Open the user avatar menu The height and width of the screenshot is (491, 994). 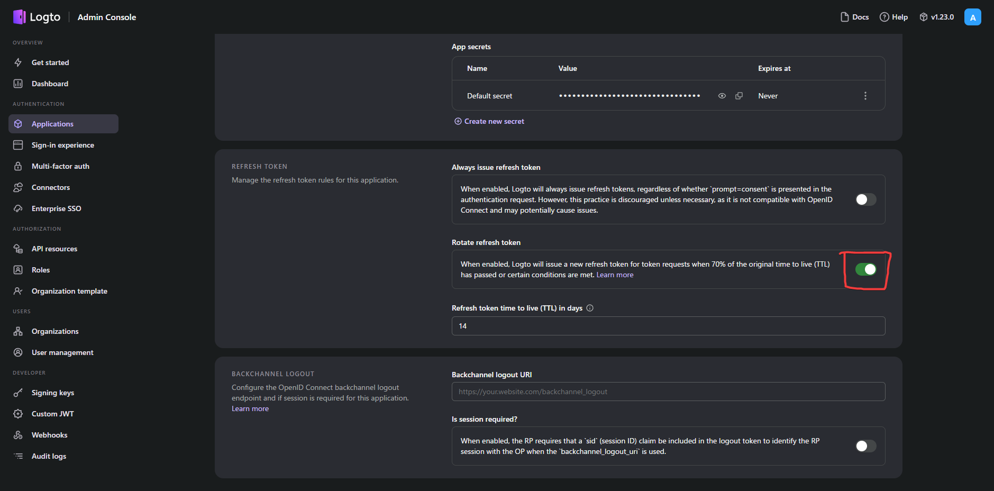[972, 17]
